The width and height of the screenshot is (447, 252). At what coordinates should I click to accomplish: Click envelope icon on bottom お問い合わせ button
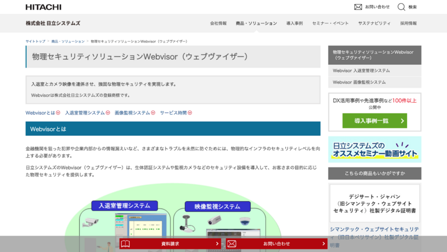pos(232,244)
